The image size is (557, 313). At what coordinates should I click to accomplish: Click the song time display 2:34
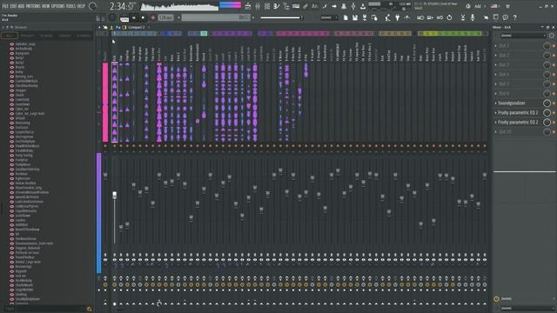(123, 6)
